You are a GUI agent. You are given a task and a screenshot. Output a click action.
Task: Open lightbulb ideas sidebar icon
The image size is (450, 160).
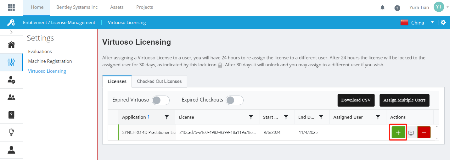[11, 132]
